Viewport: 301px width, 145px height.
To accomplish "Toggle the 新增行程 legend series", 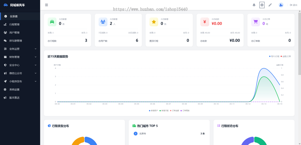I will click(164, 110).
